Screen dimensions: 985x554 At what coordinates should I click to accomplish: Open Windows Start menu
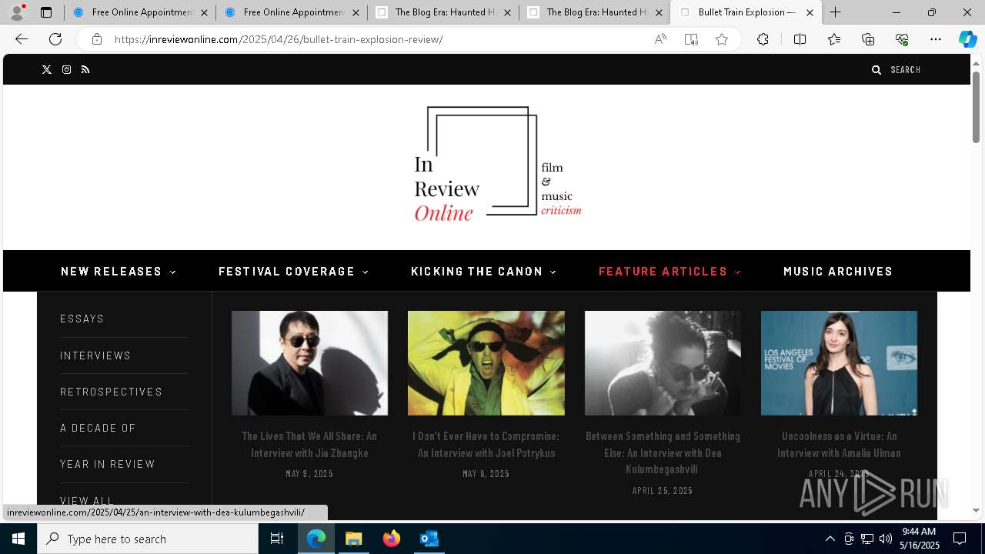pos(18,539)
